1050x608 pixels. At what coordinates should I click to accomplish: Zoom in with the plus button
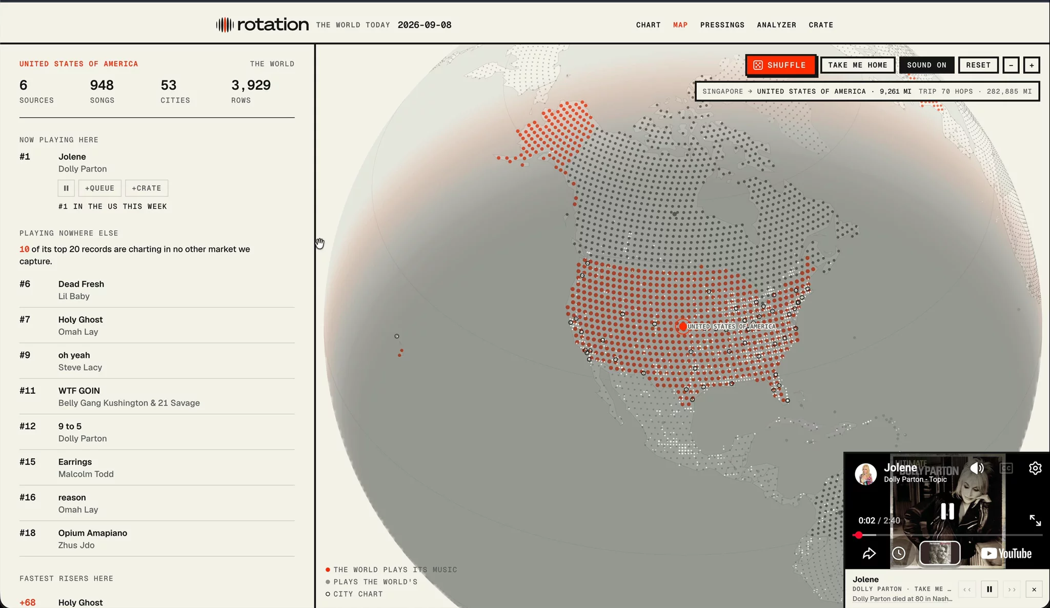(1032, 65)
